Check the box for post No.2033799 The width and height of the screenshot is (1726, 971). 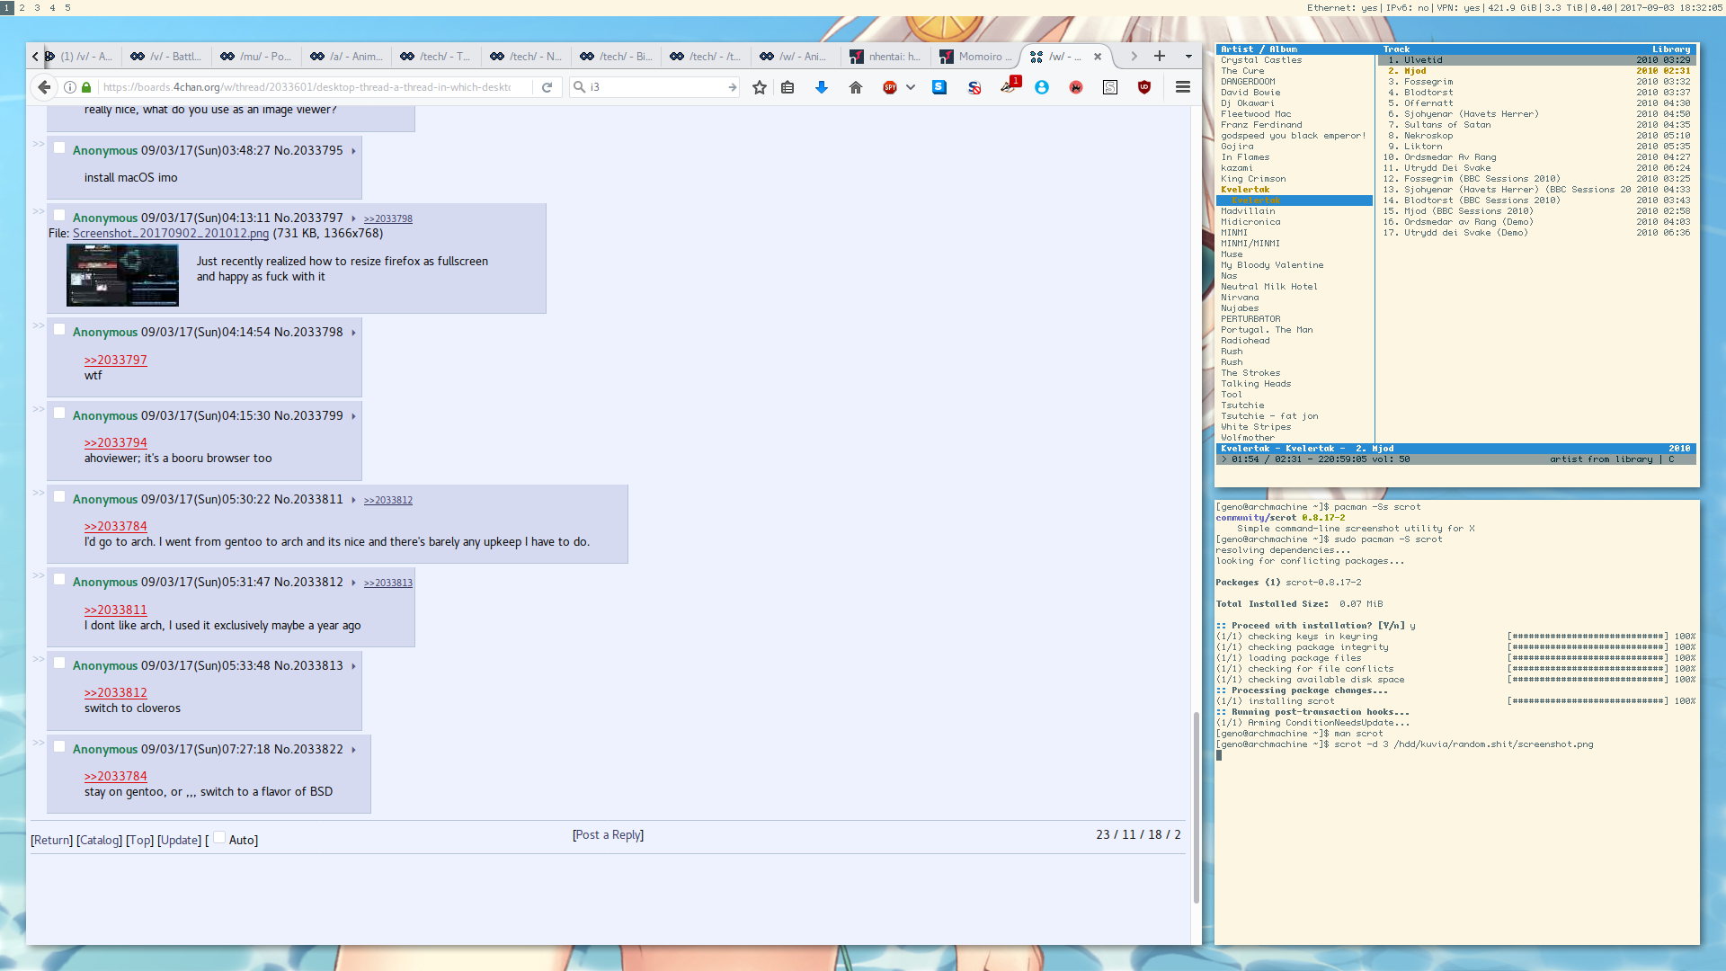click(x=59, y=413)
